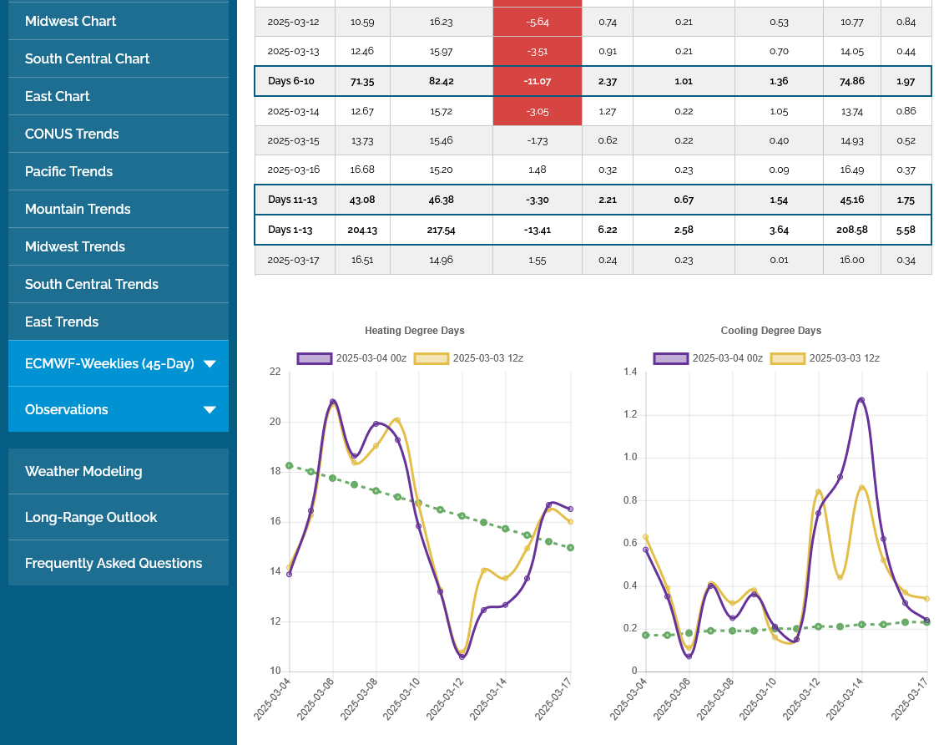Open the Weather Modeling section

coord(83,471)
